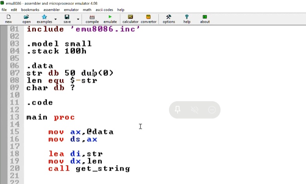The image size is (306, 184).
Task: Toggle the pin on the floating overlay
Action: click(178, 110)
